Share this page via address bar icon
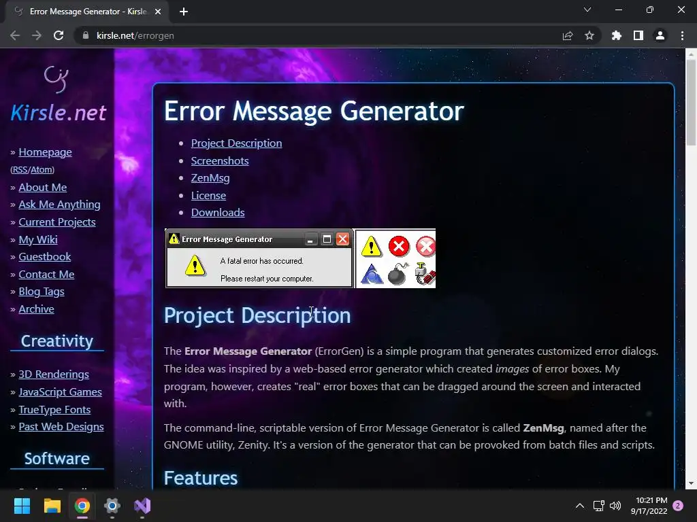The height and width of the screenshot is (522, 697). pyautogui.click(x=567, y=35)
